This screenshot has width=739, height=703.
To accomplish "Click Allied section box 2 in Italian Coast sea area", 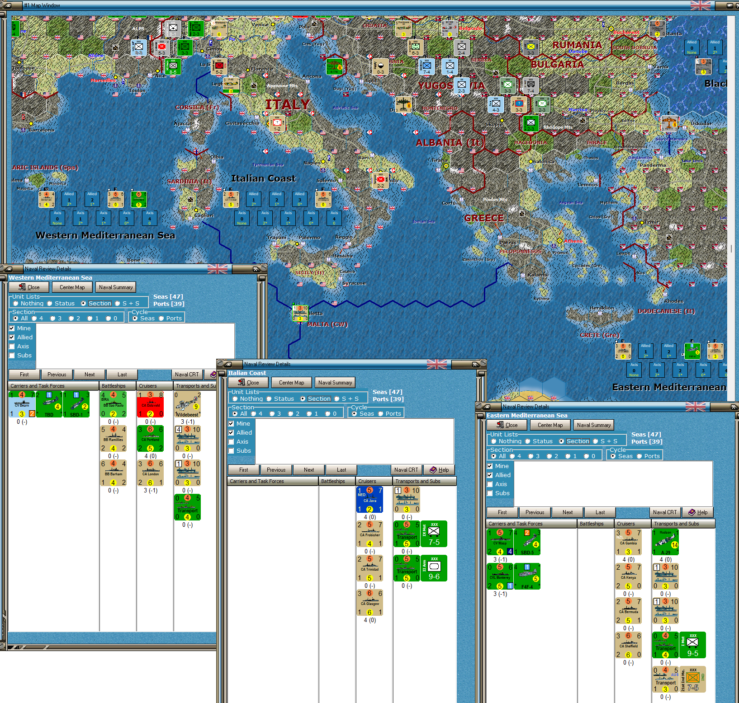I will [x=277, y=199].
